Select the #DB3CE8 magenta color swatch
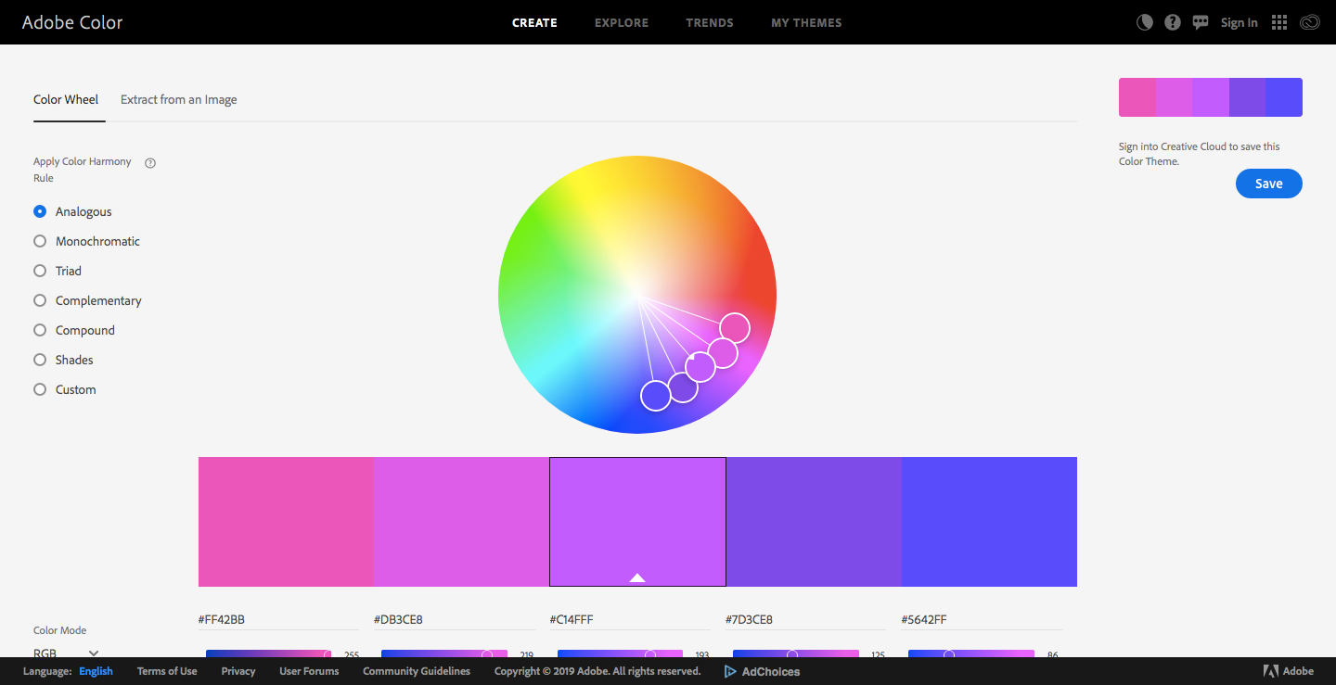The image size is (1336, 685). pos(462,522)
